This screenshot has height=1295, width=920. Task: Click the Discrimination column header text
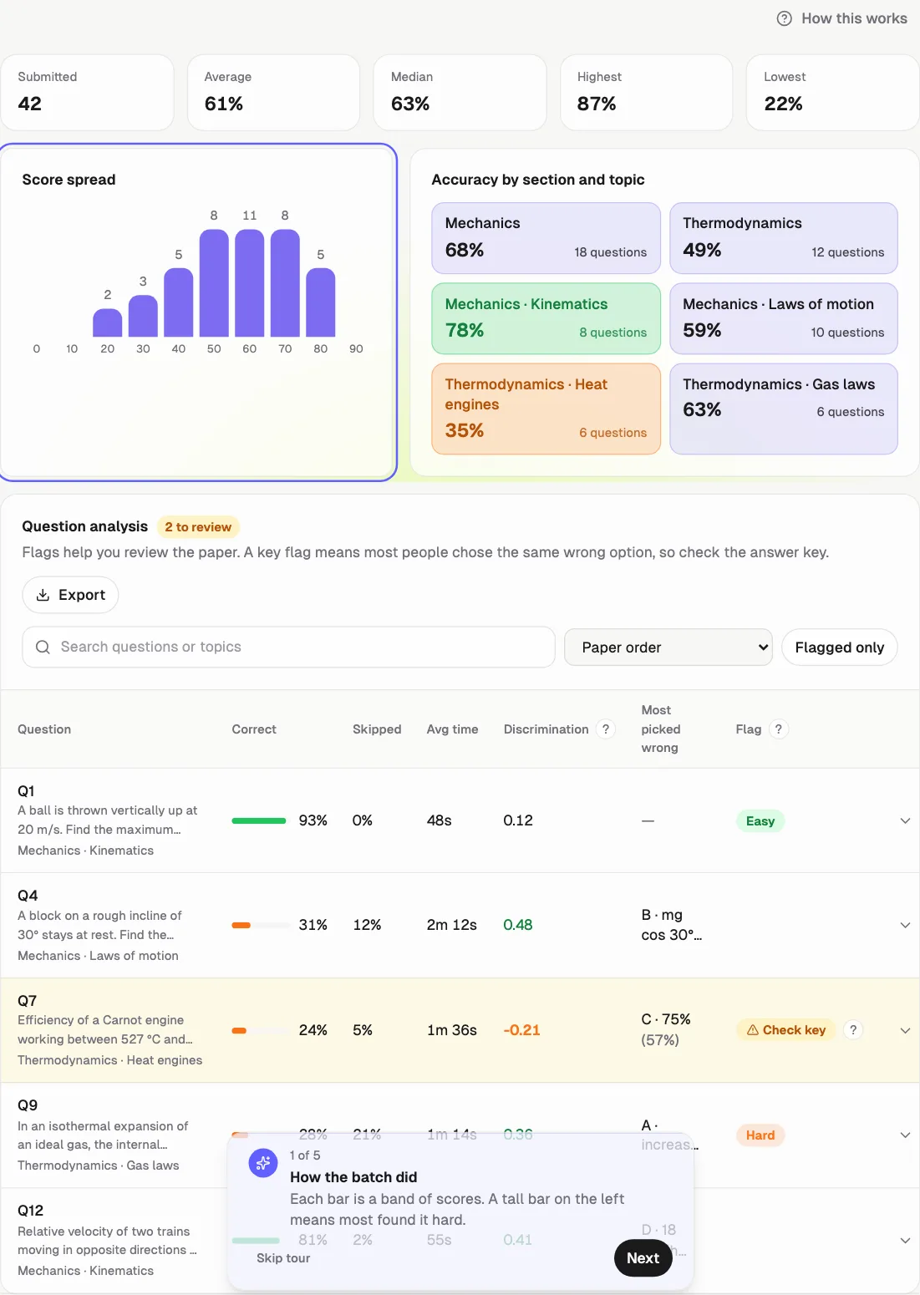[x=546, y=729]
